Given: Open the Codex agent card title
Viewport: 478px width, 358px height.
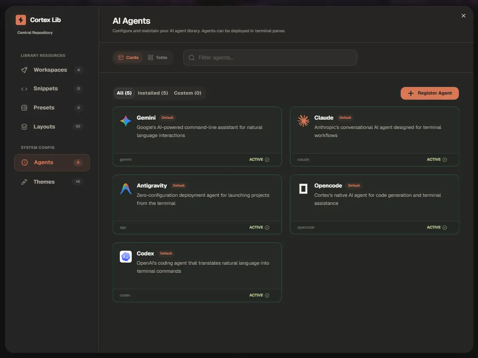Looking at the screenshot, I should (145, 254).
